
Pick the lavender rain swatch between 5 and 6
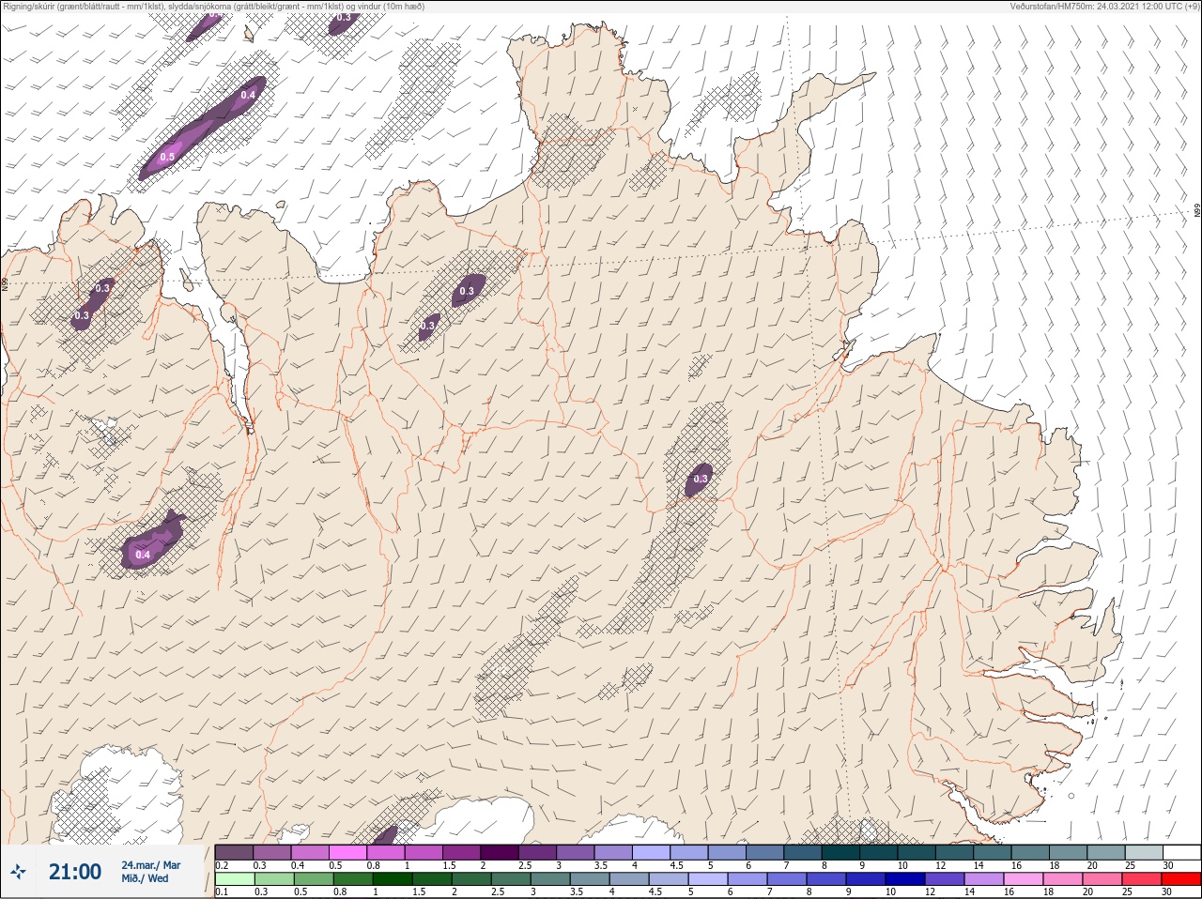(x=709, y=879)
